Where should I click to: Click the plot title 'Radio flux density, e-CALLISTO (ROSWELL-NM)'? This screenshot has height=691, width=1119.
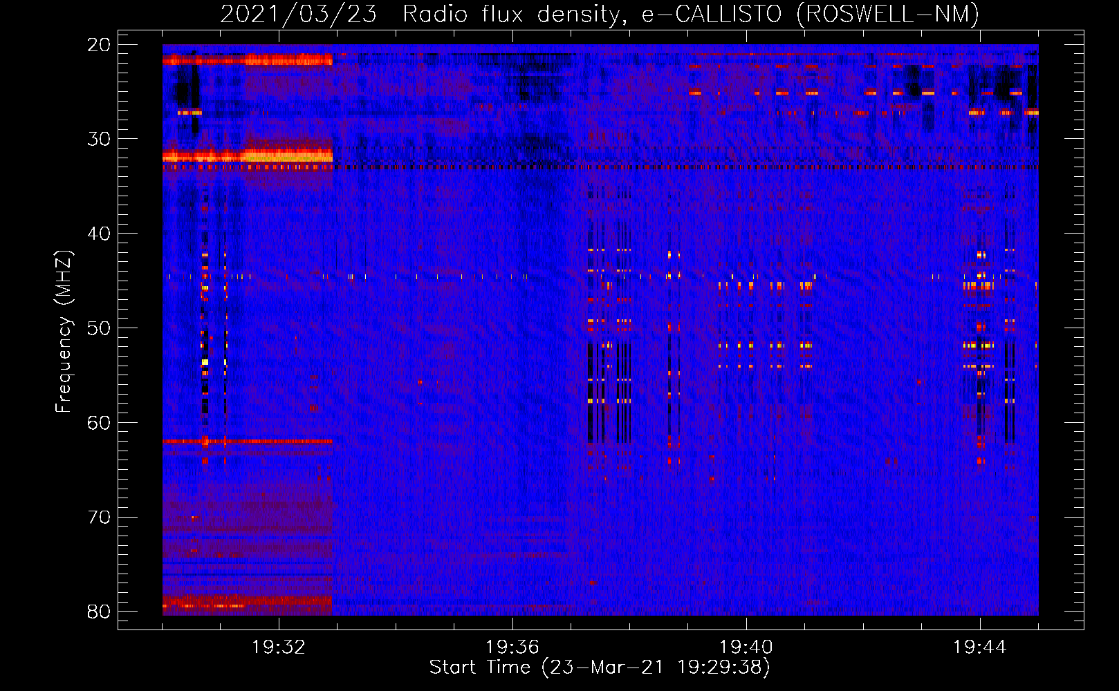[x=691, y=14]
